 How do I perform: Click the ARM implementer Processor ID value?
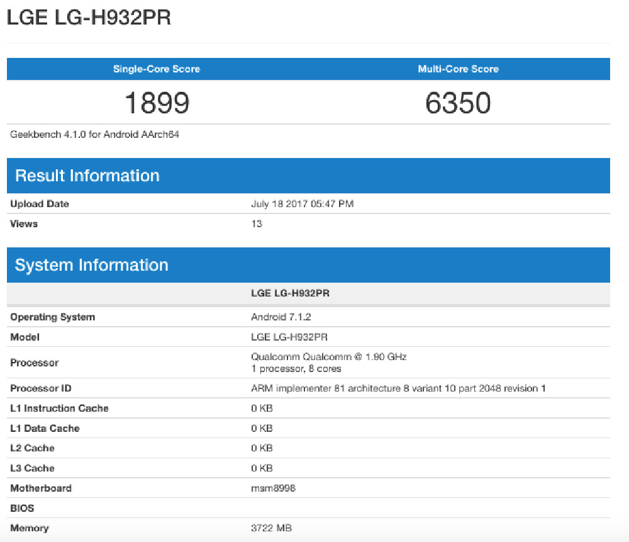[x=398, y=388]
